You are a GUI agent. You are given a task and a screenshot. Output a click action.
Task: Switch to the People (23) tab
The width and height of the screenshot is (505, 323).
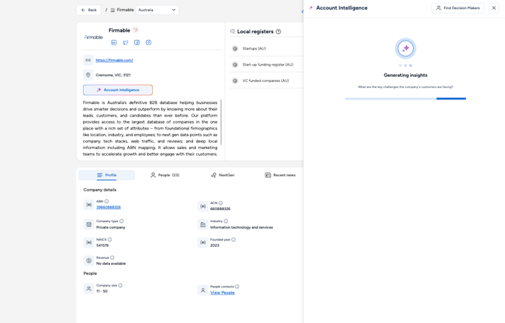164,175
